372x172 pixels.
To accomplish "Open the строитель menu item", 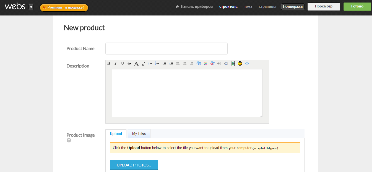I will click(x=228, y=6).
